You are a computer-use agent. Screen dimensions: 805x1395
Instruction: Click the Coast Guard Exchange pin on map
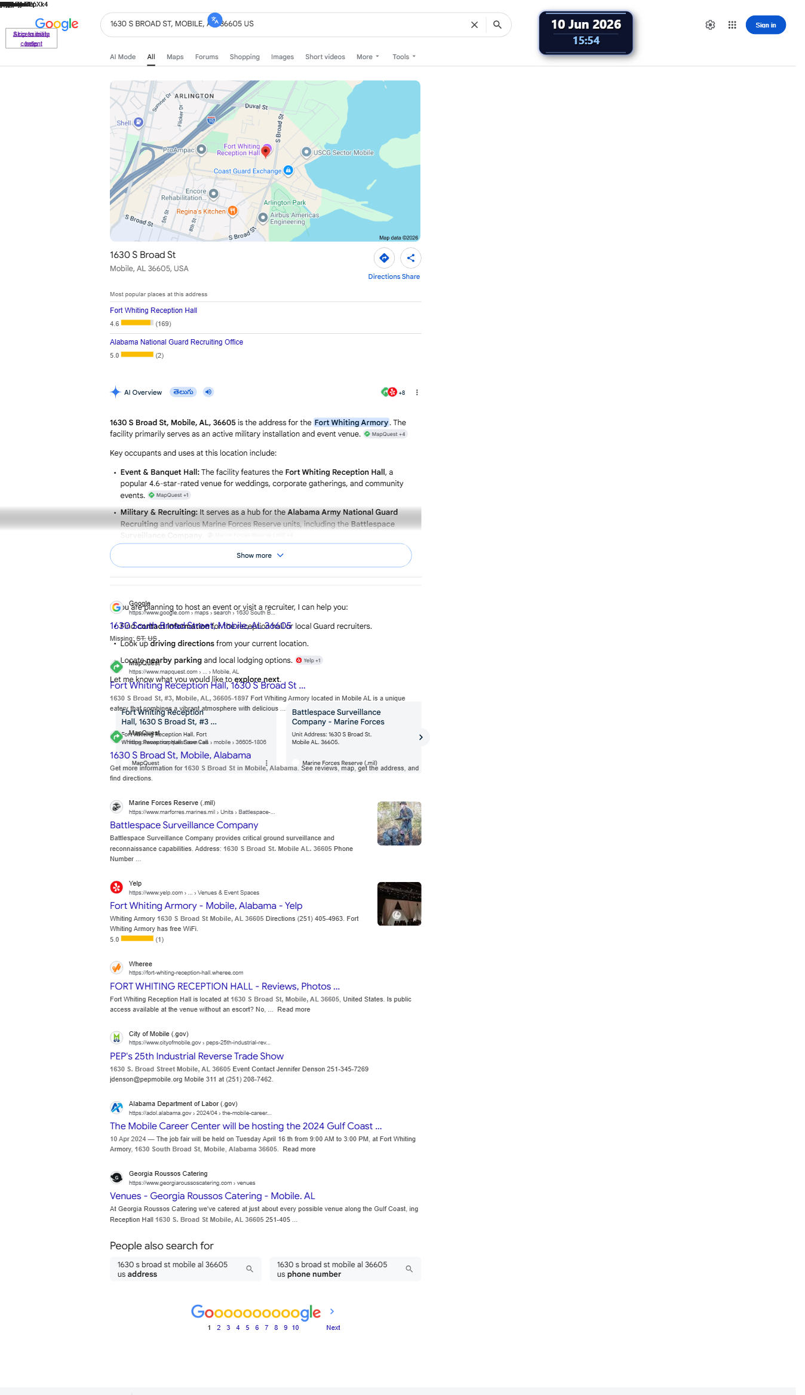(288, 171)
